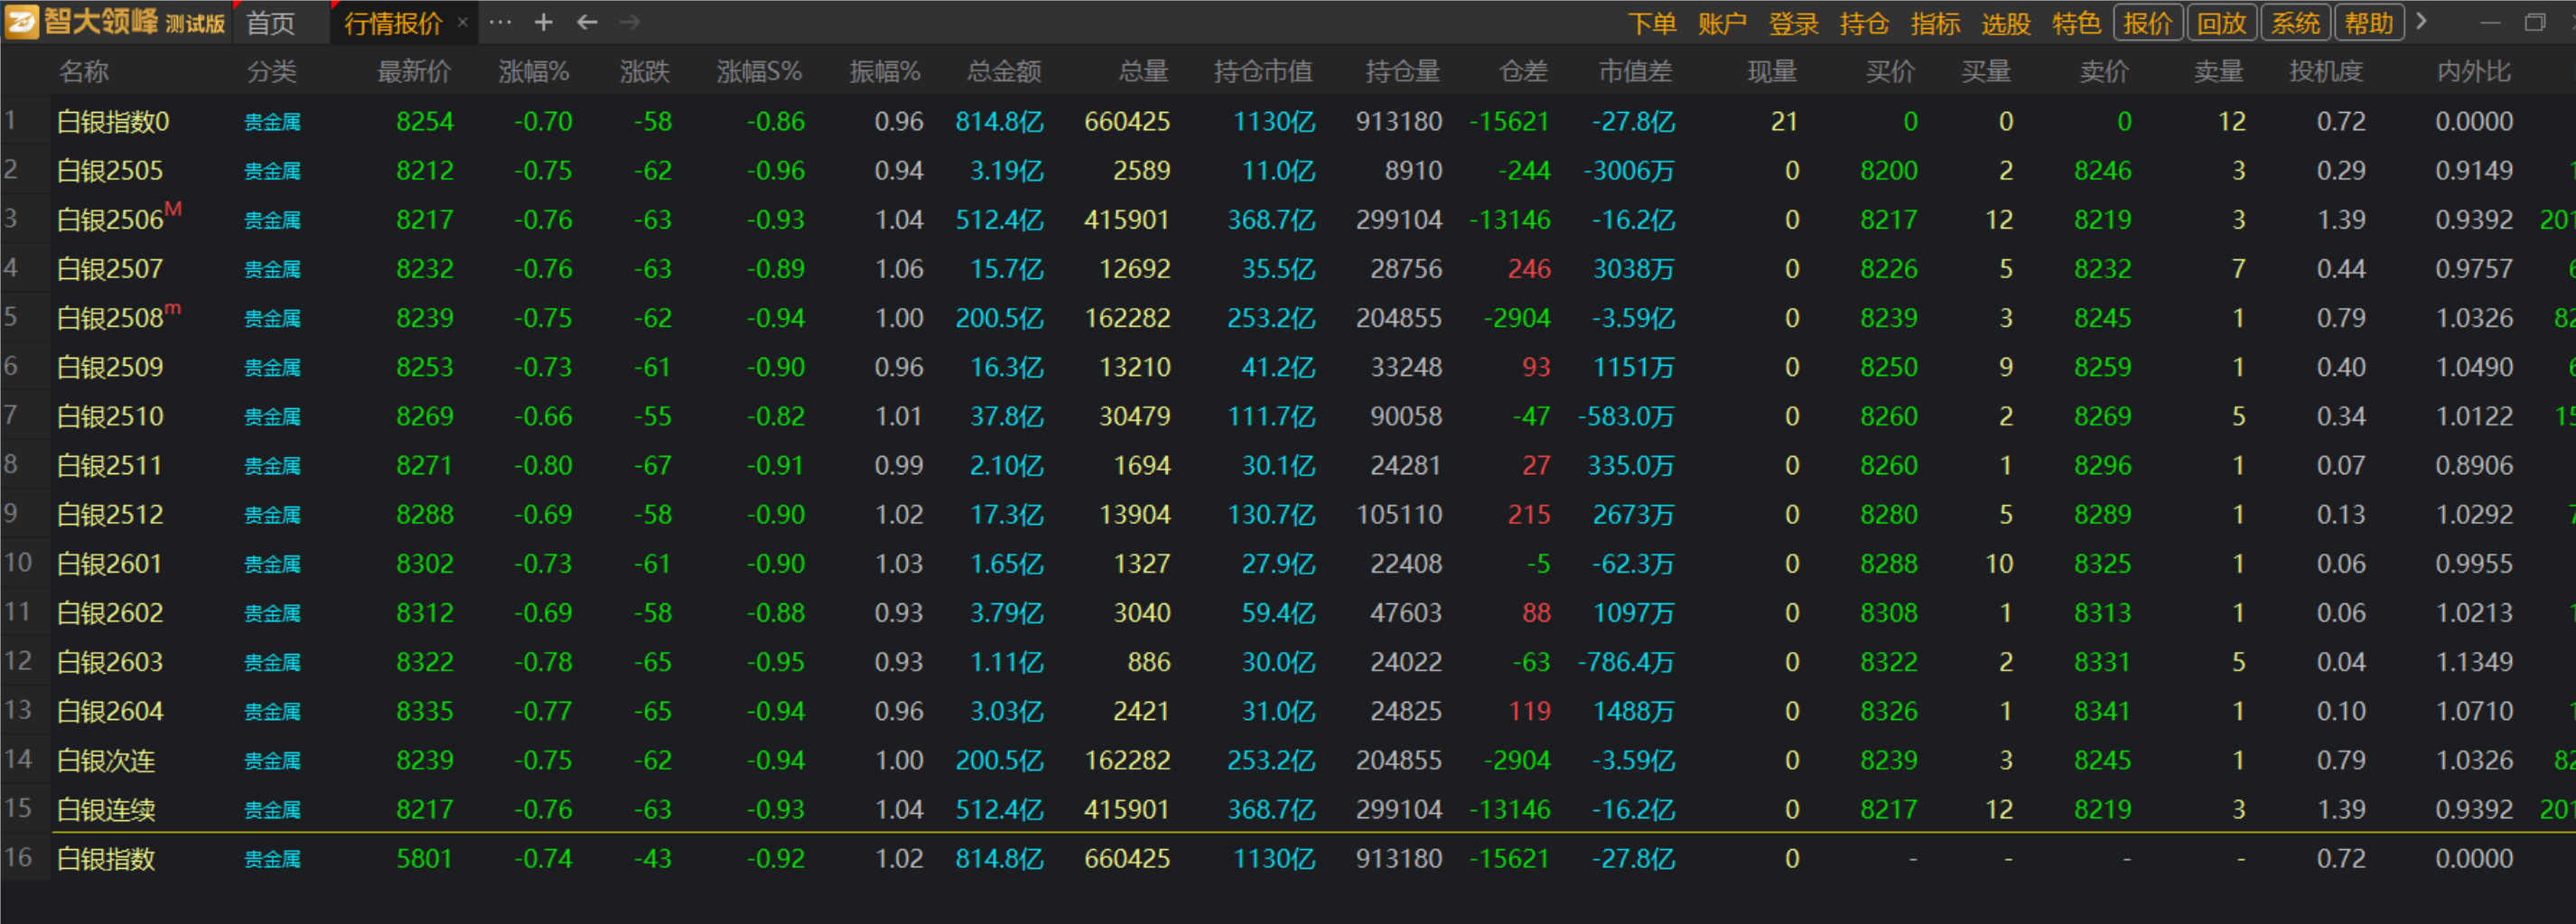Screen dimensions: 2576x924
Task: Open the 下单 menu
Action: (x=1652, y=23)
